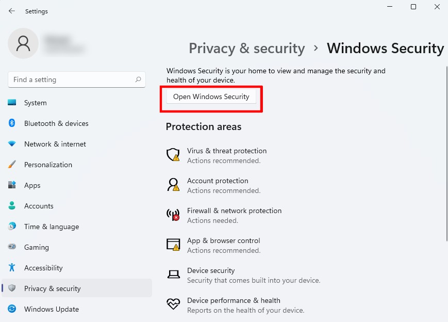This screenshot has height=322, width=448.
Task: Select the Device security laptop icon
Action: (x=173, y=274)
